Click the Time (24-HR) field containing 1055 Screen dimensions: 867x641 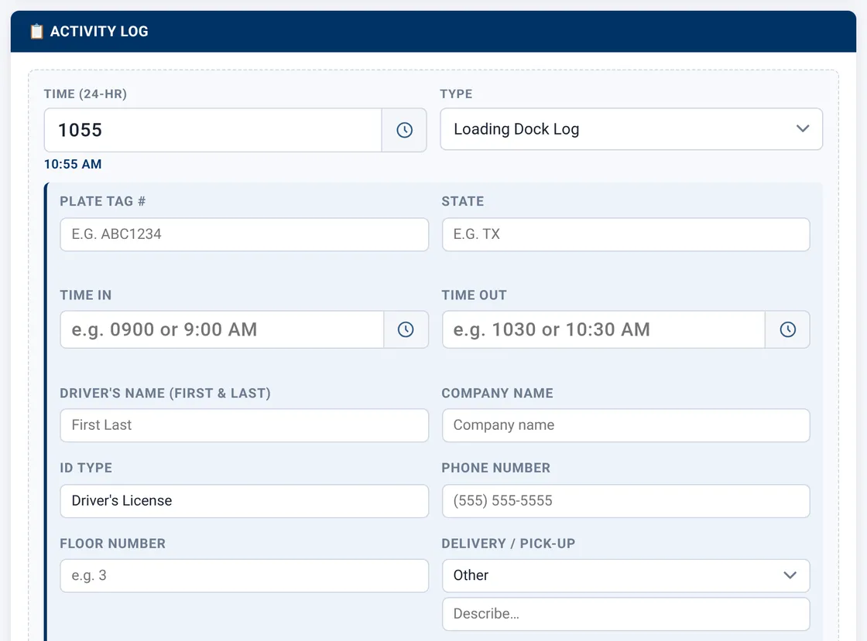pos(213,130)
